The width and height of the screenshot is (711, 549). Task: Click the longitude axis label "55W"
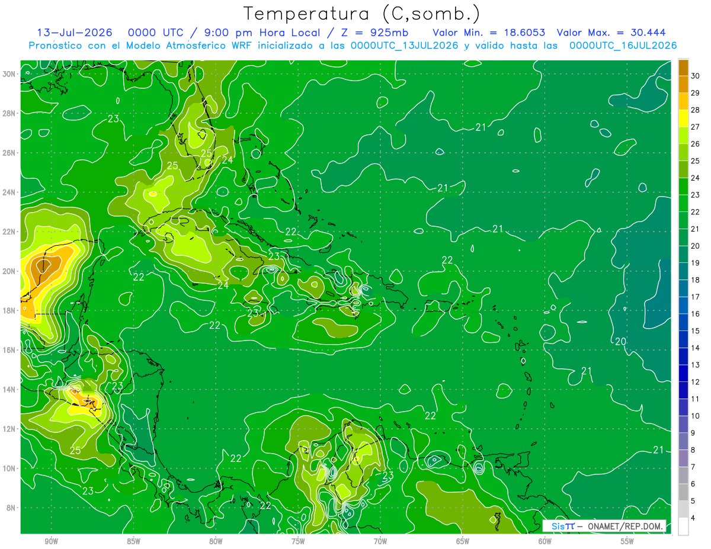[x=627, y=541]
